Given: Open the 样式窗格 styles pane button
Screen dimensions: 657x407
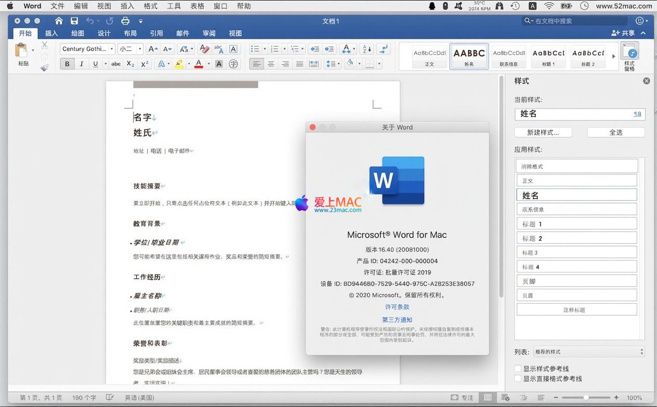Looking at the screenshot, I should click(629, 57).
